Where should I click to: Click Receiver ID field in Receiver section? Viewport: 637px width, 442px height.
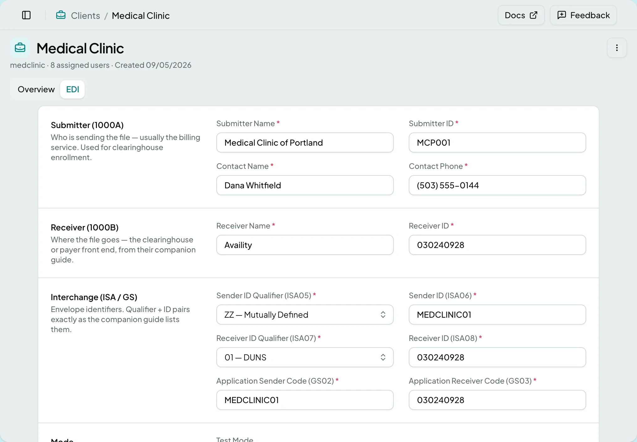(x=497, y=245)
